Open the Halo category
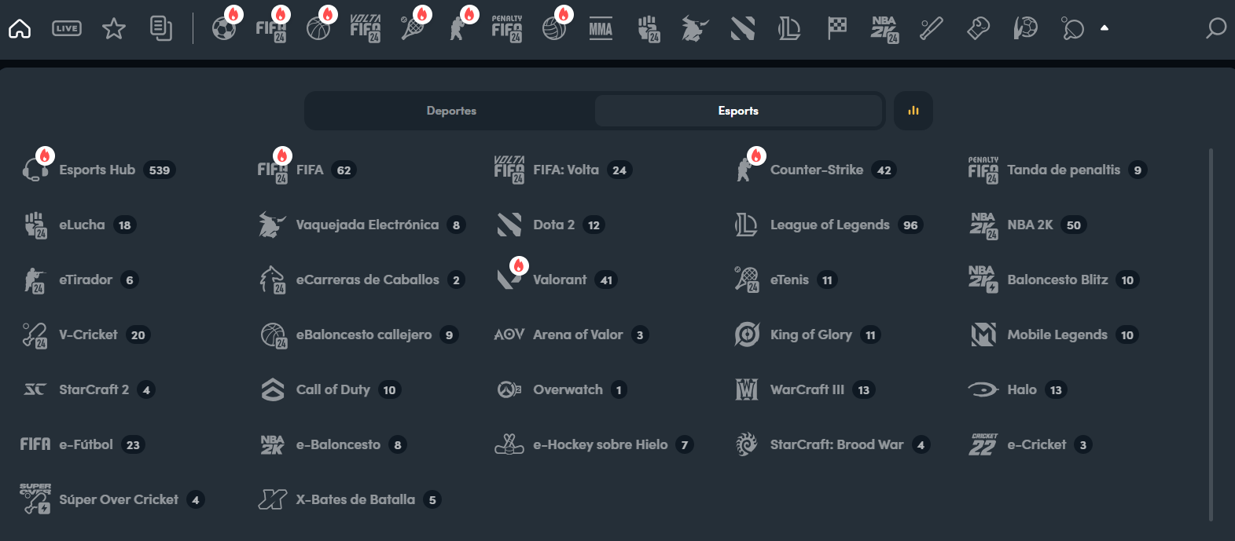Screen dimensions: 1235x541 tap(1018, 389)
